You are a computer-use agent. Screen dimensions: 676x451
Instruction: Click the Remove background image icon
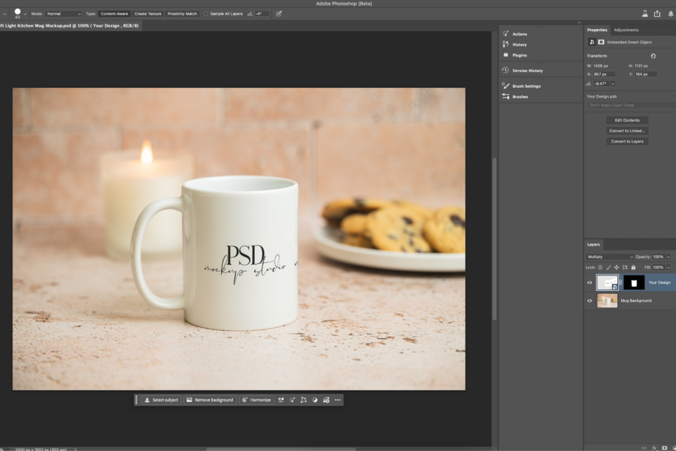[x=189, y=399]
